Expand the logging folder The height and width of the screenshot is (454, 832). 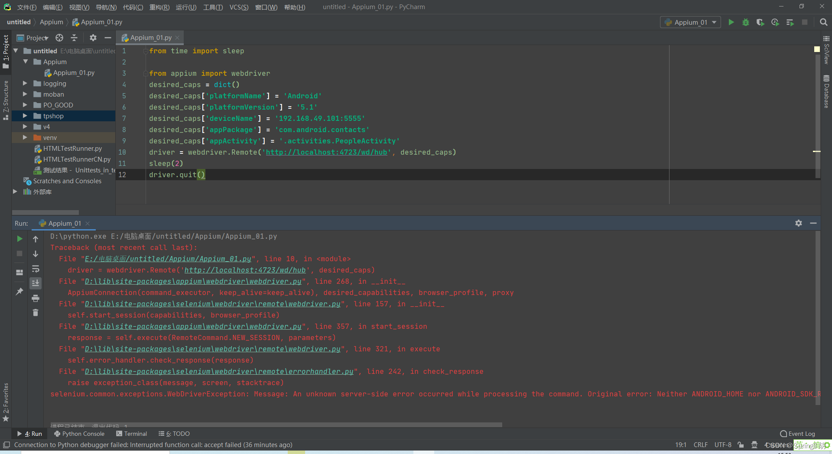click(x=25, y=83)
